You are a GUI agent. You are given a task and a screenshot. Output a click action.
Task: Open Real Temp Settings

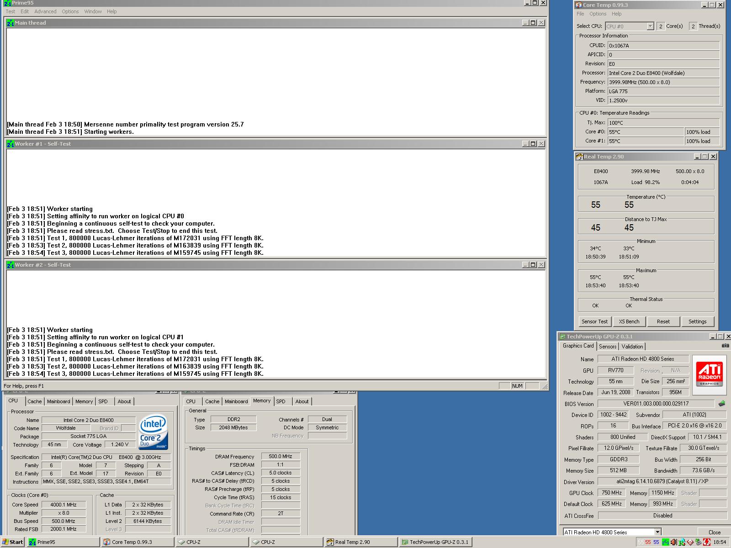coord(698,321)
